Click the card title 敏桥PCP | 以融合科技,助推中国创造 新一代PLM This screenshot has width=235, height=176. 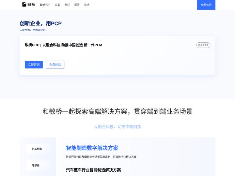pos(63,45)
